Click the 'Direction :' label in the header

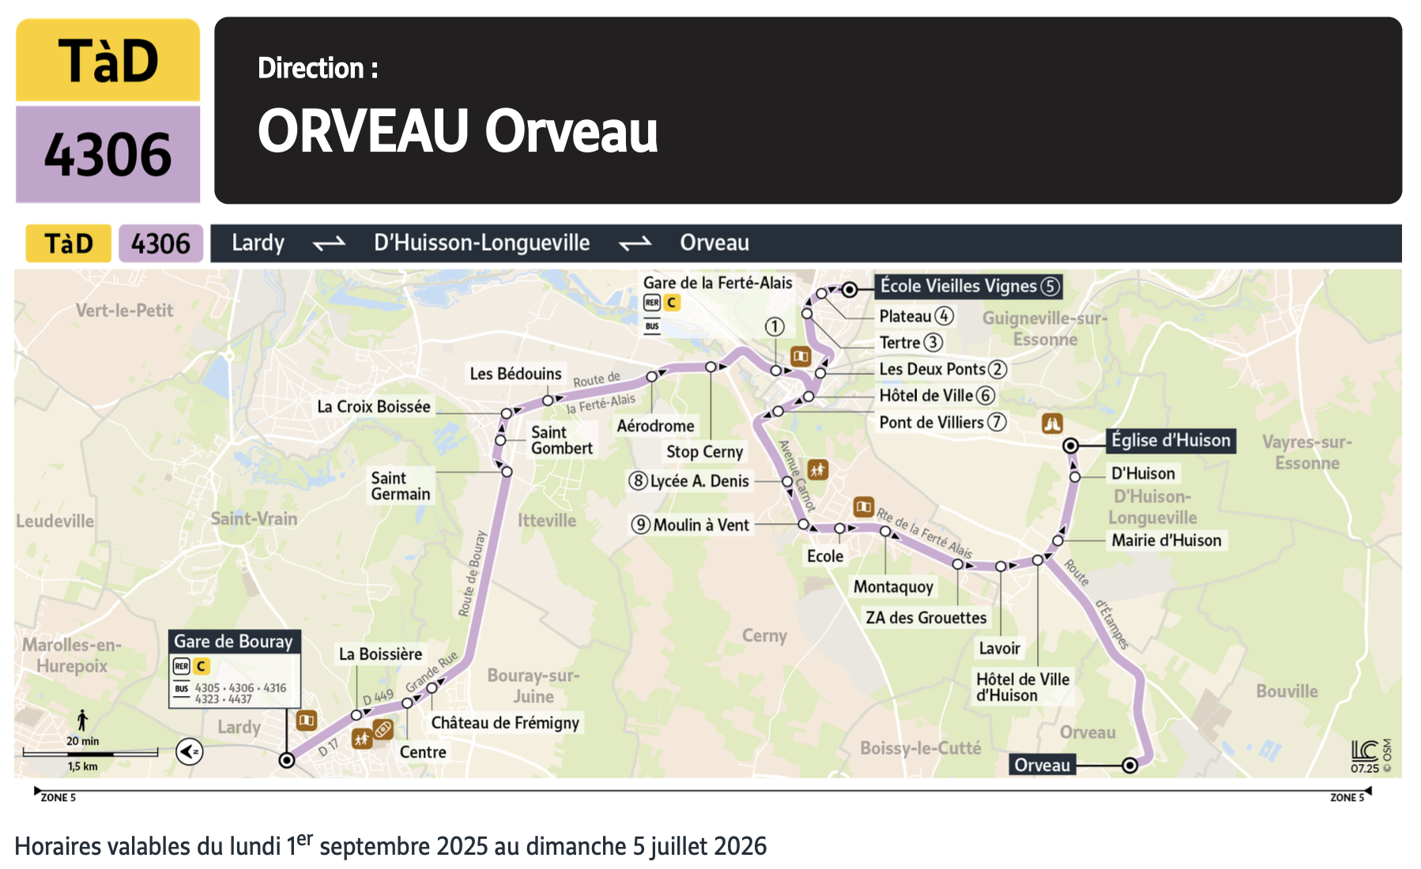click(x=318, y=69)
